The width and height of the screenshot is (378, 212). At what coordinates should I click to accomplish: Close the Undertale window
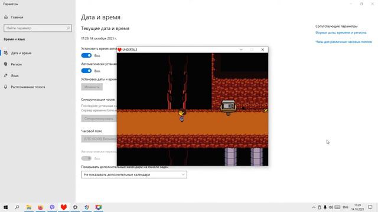(x=262, y=49)
